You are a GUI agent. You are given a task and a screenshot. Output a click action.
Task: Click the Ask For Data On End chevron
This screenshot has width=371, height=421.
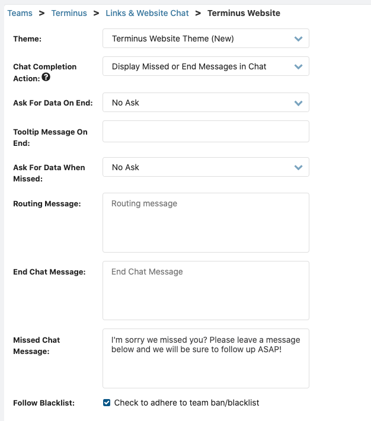[298, 103]
